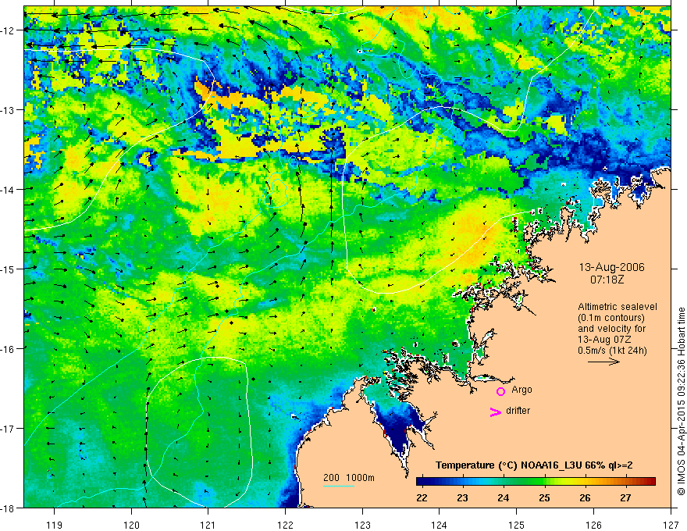Click the "07:18Z" time text
The width and height of the screenshot is (687, 531).
click(x=607, y=279)
